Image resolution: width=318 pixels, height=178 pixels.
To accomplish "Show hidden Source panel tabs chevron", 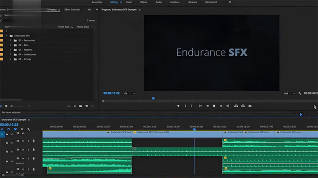I will tap(97, 10).
